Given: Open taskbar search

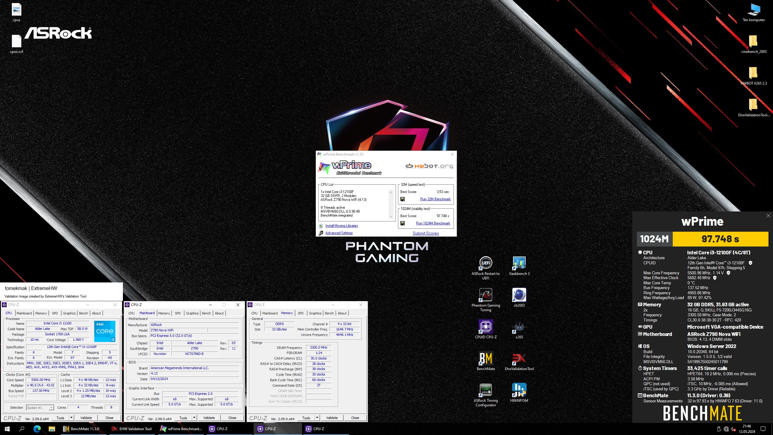Looking at the screenshot, I should [x=22, y=429].
